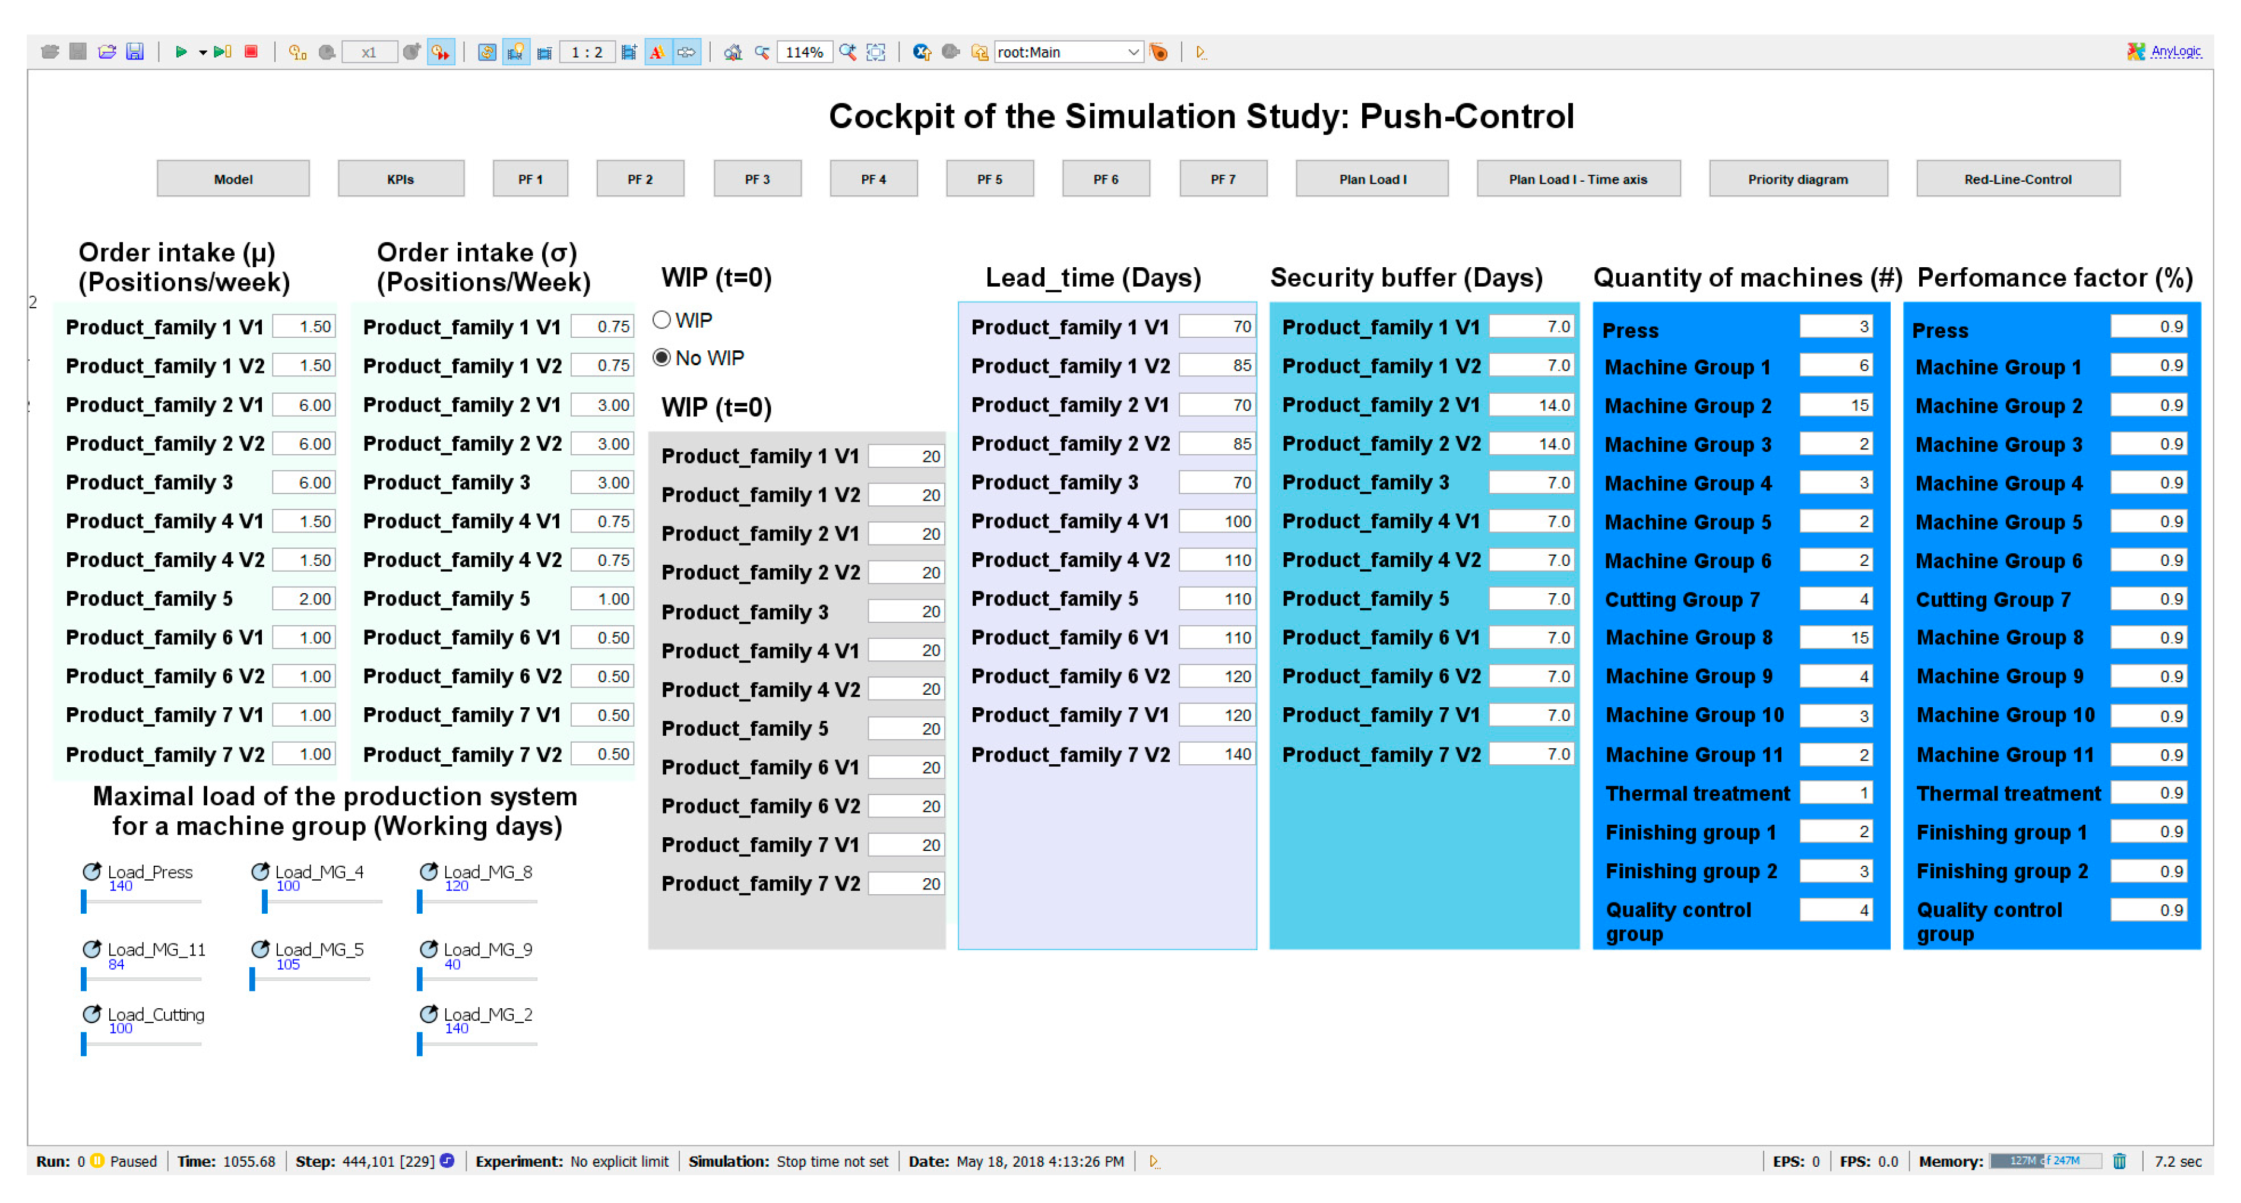Click the Security buffer field for Product_family 2 V1

(x=1531, y=404)
